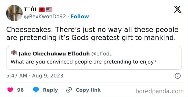This screenshot has height=97, width=188.
Task: Click the chain link copy icon
Action: tap(69, 90)
